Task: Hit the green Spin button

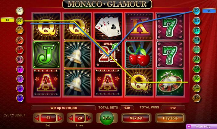Action: 107,118
